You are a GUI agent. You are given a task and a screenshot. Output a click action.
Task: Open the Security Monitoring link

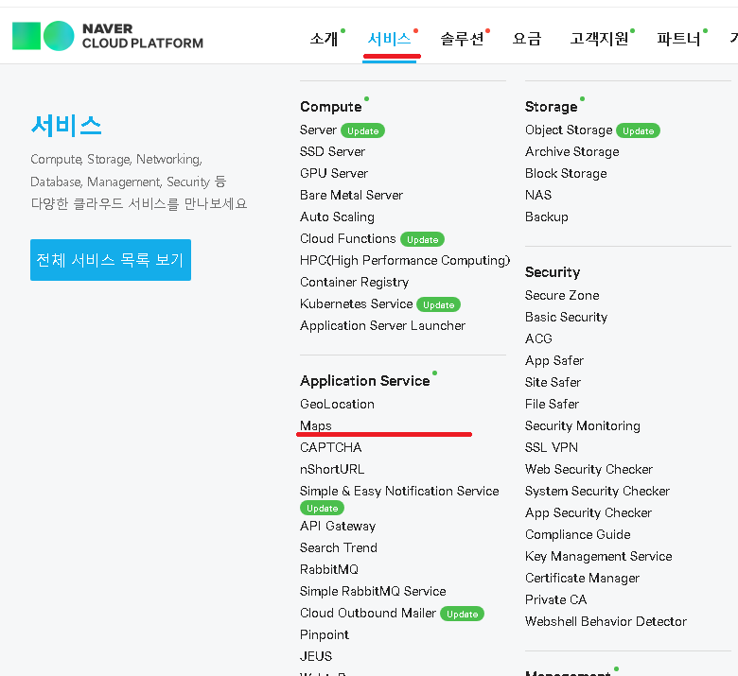coord(583,425)
